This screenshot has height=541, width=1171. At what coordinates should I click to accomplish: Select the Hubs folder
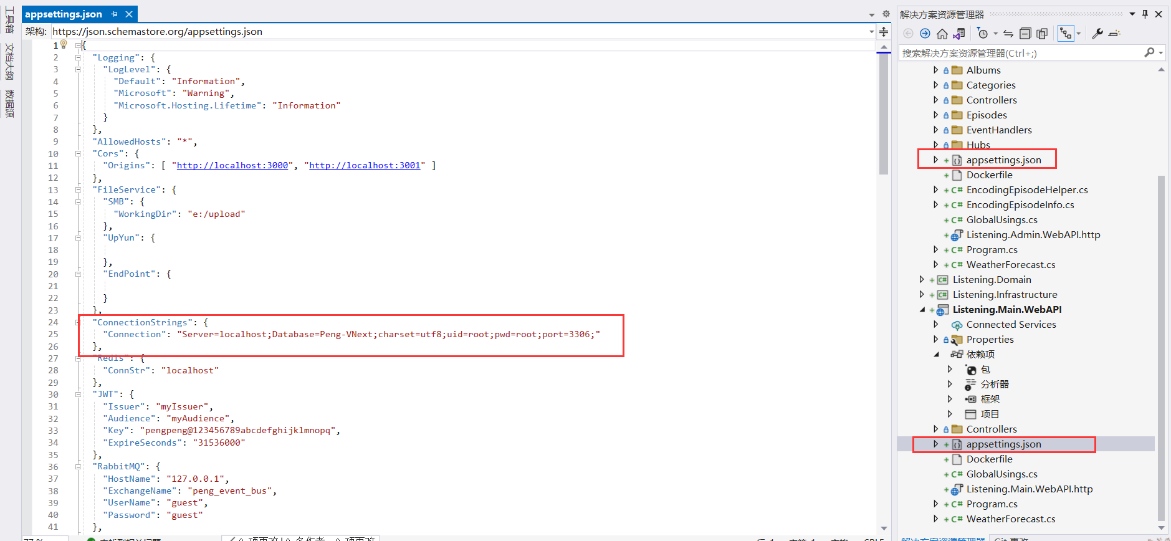click(978, 145)
